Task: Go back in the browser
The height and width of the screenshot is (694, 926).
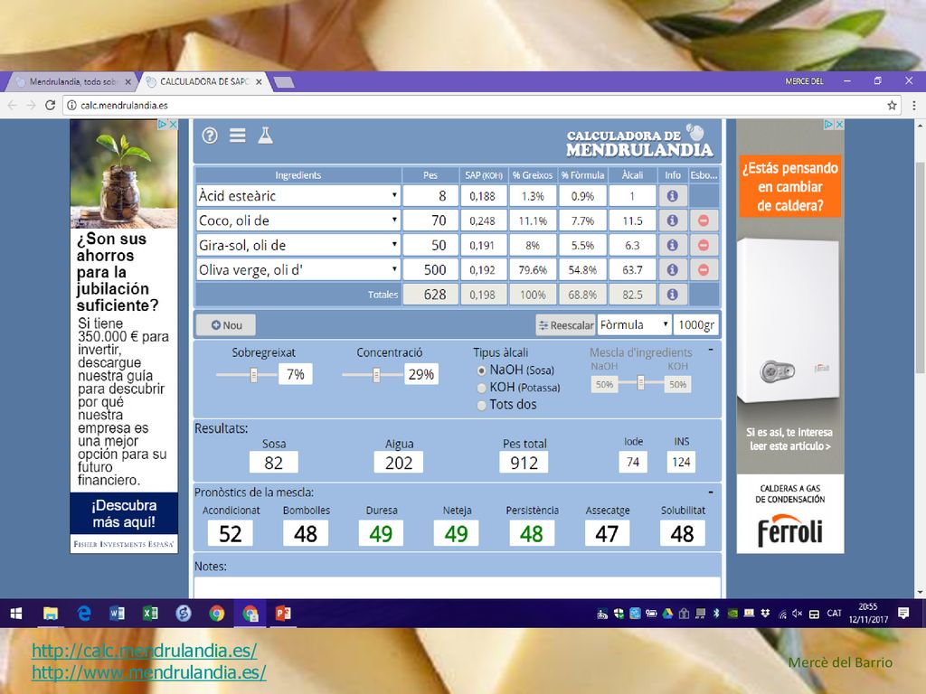Action: pyautogui.click(x=13, y=105)
